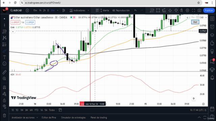Take a chart snapshot with camera icon
This screenshot has height=121, width=216.
(199, 10)
